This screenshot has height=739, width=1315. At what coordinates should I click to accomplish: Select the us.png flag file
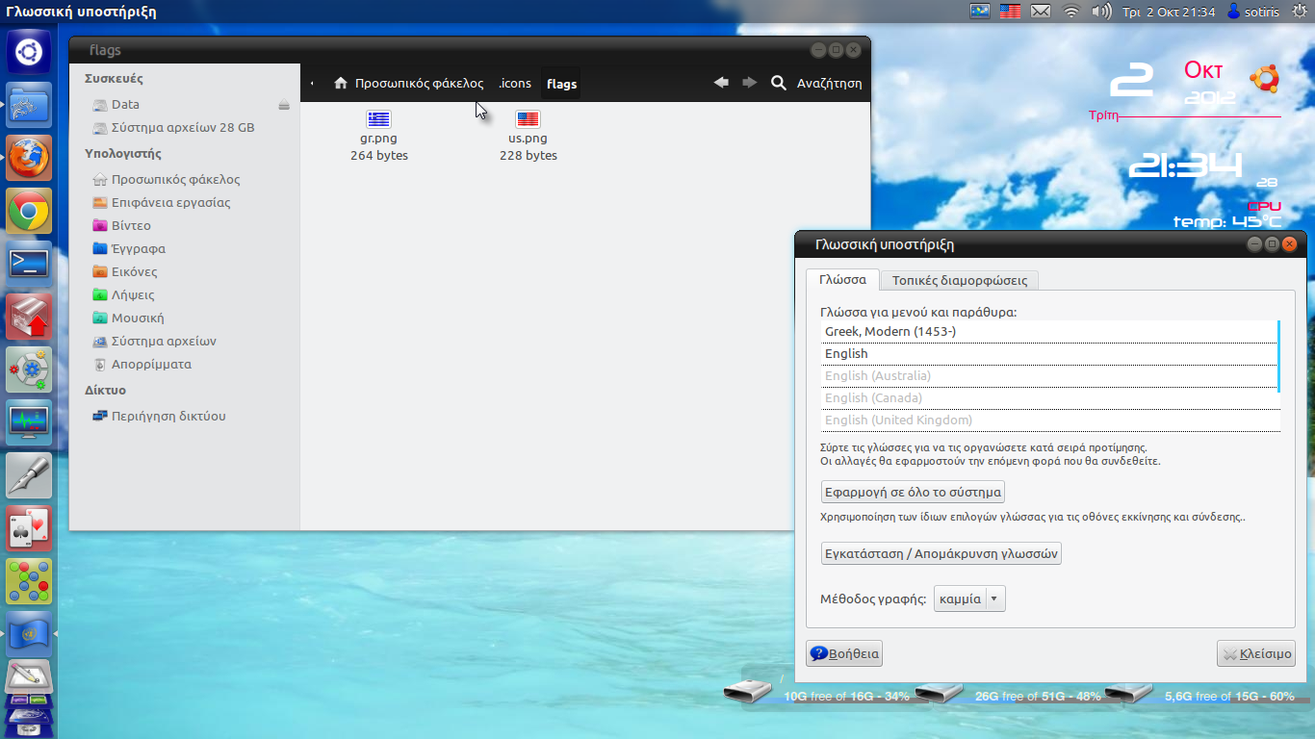(528, 120)
